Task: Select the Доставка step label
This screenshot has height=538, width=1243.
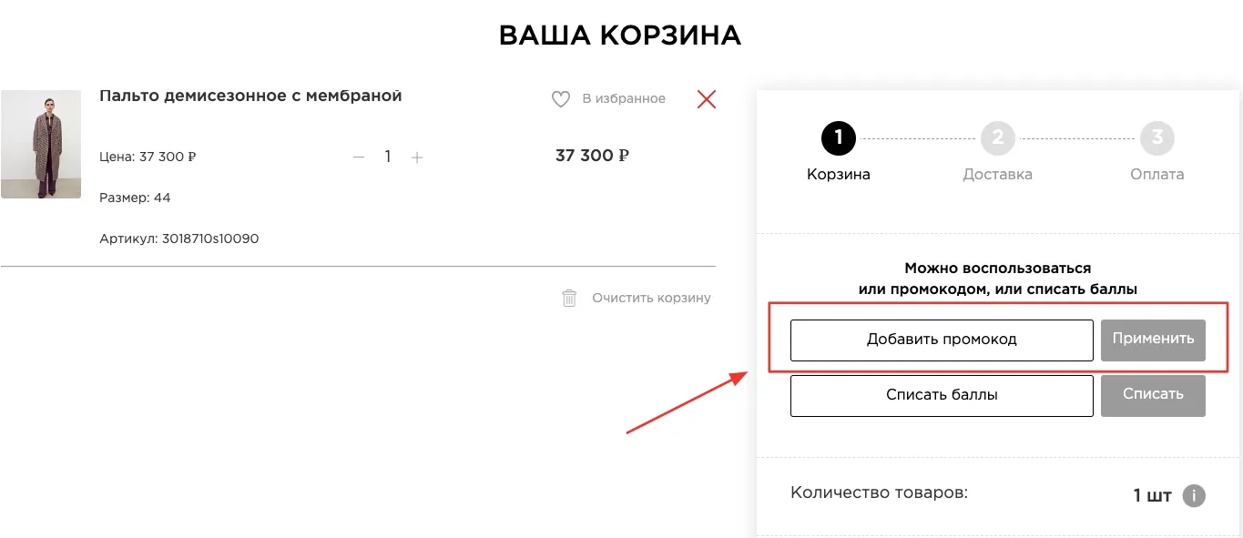Action: [998, 175]
